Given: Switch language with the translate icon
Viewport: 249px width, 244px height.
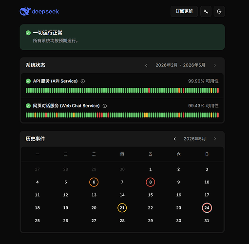Looking at the screenshot, I should pos(206,11).
